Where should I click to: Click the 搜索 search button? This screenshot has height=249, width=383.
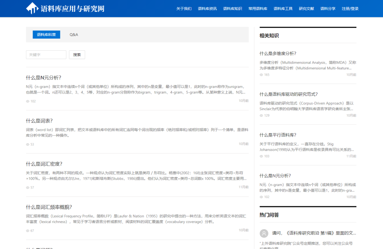(x=77, y=54)
